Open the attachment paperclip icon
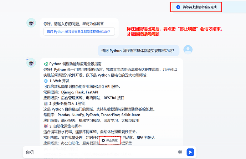 [180, 152]
